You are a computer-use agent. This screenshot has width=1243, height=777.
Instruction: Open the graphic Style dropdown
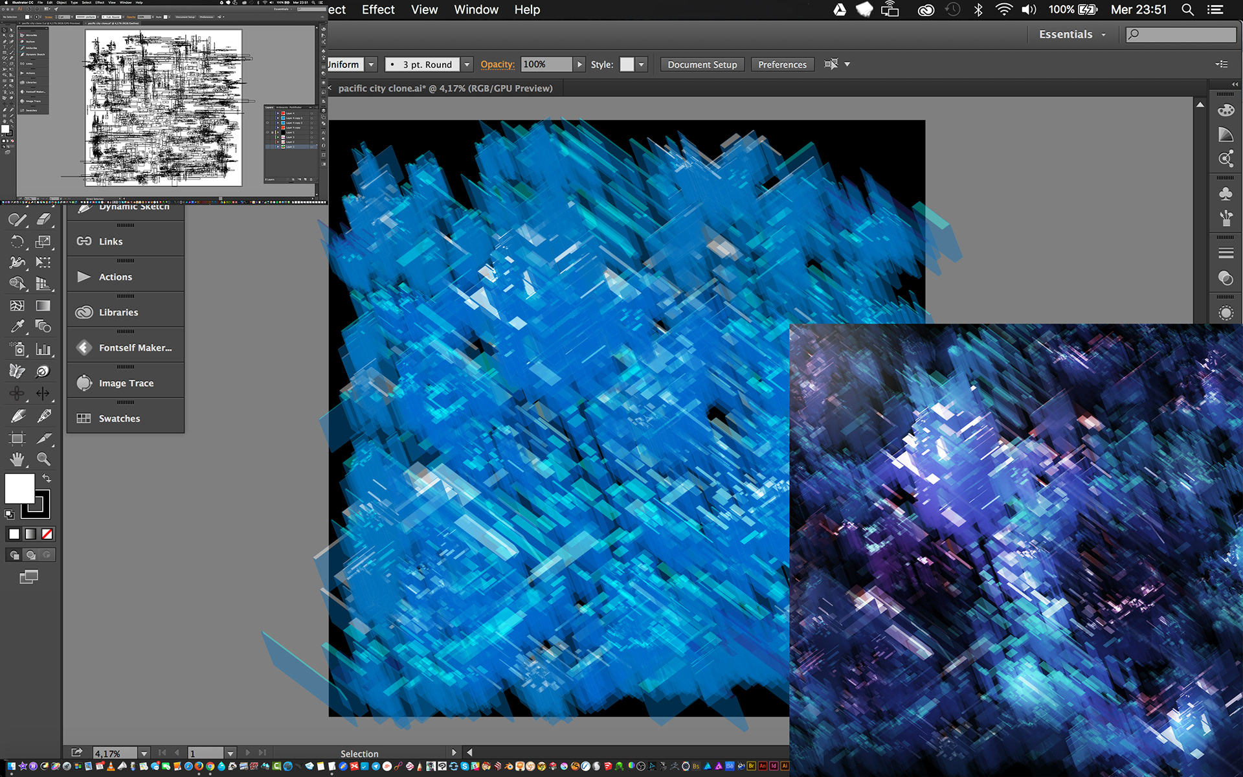(642, 64)
